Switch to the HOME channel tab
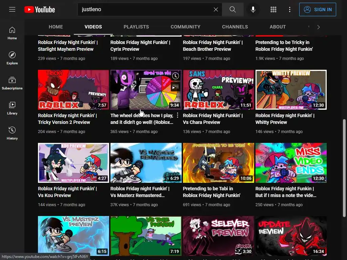Viewport: 347px width, 260px height. [56, 27]
